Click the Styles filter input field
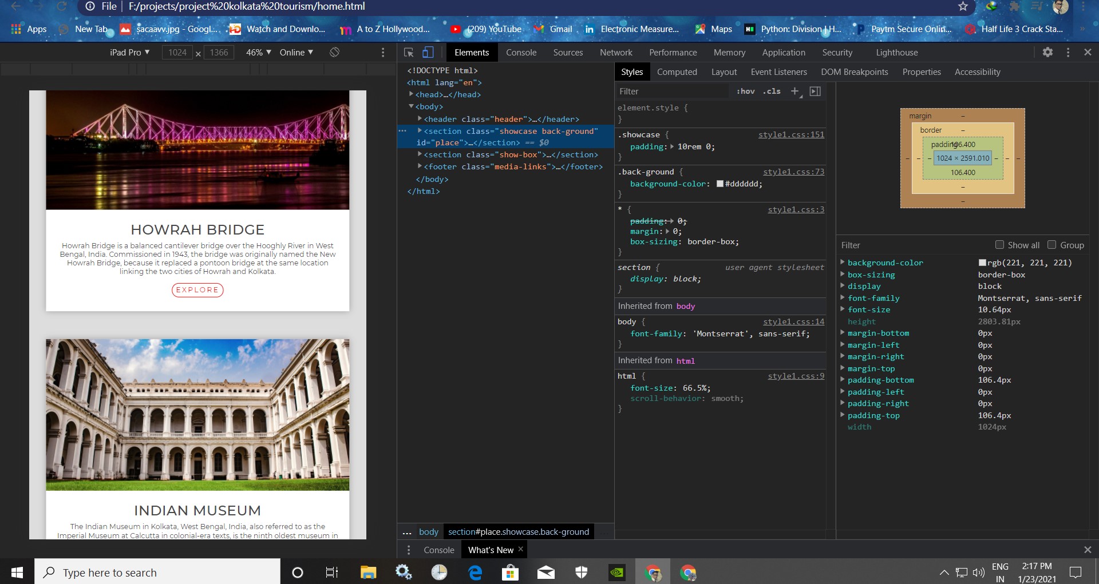The width and height of the screenshot is (1099, 584). [670, 91]
